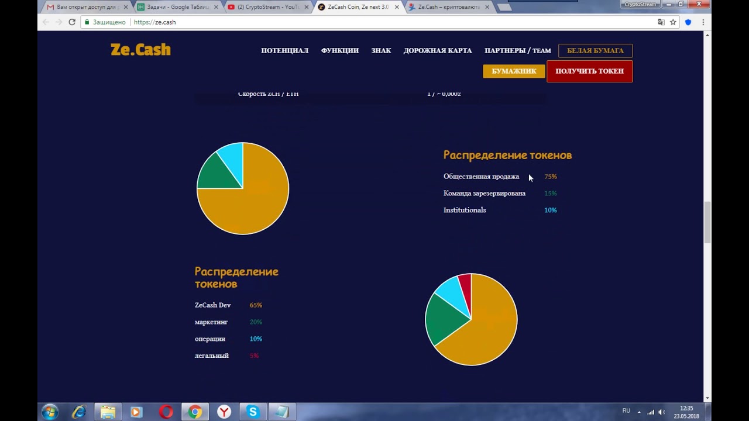
Task: Click the secure lock Защищено indicator
Action: 105,22
